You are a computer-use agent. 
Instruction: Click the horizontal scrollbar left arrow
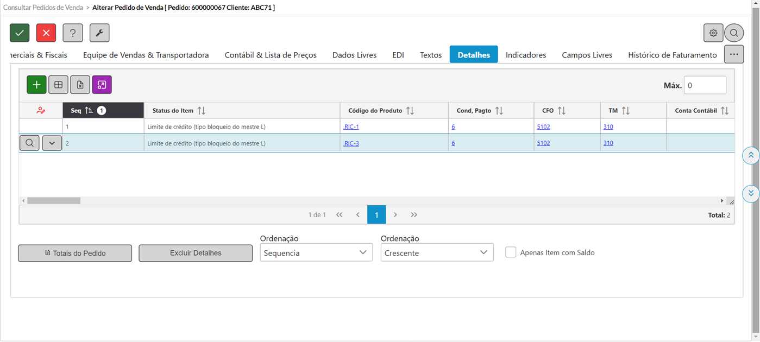click(x=23, y=201)
